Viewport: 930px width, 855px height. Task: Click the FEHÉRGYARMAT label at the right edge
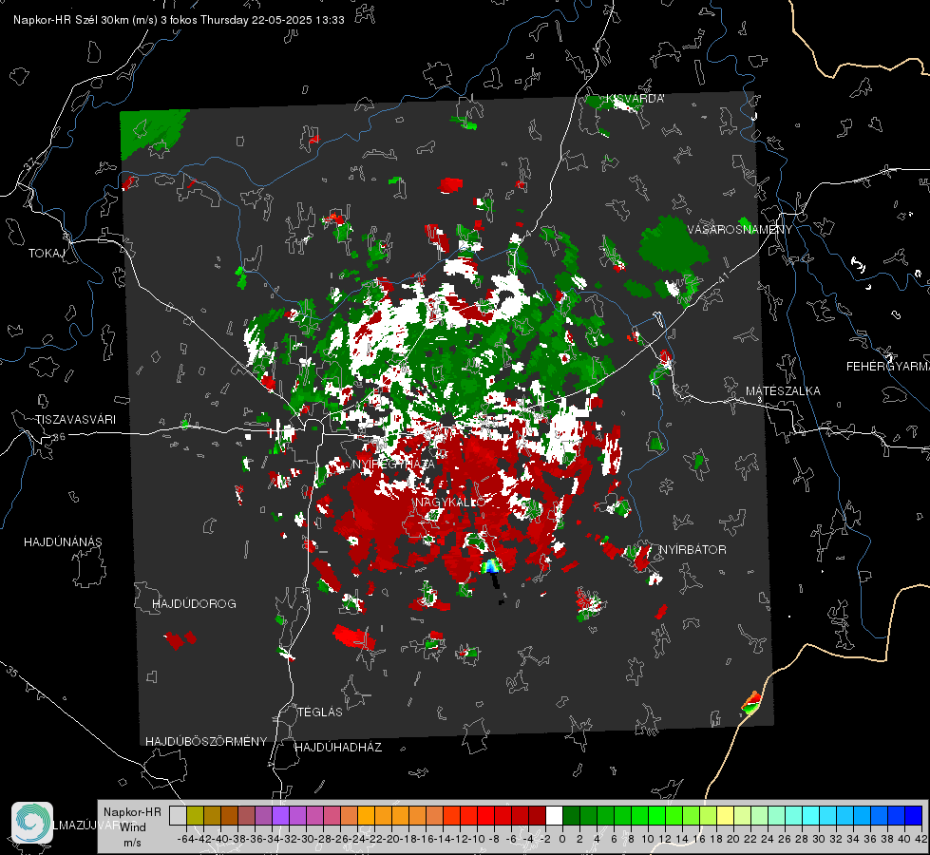888,366
